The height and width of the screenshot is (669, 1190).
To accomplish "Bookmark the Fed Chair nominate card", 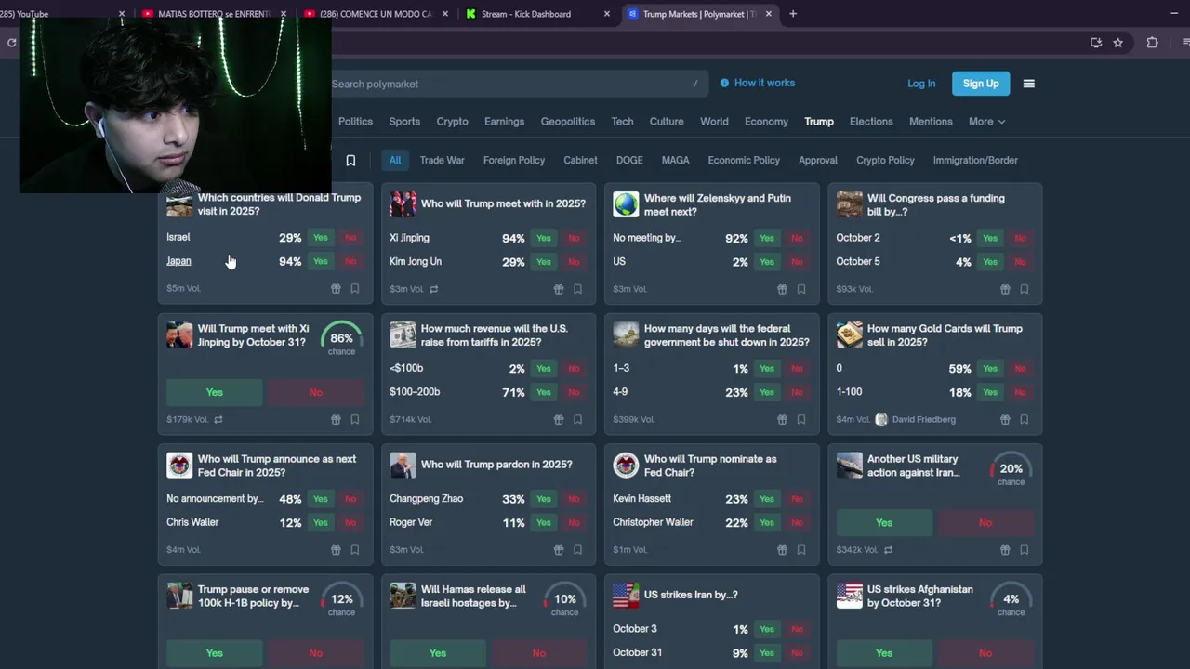I will pyautogui.click(x=800, y=550).
